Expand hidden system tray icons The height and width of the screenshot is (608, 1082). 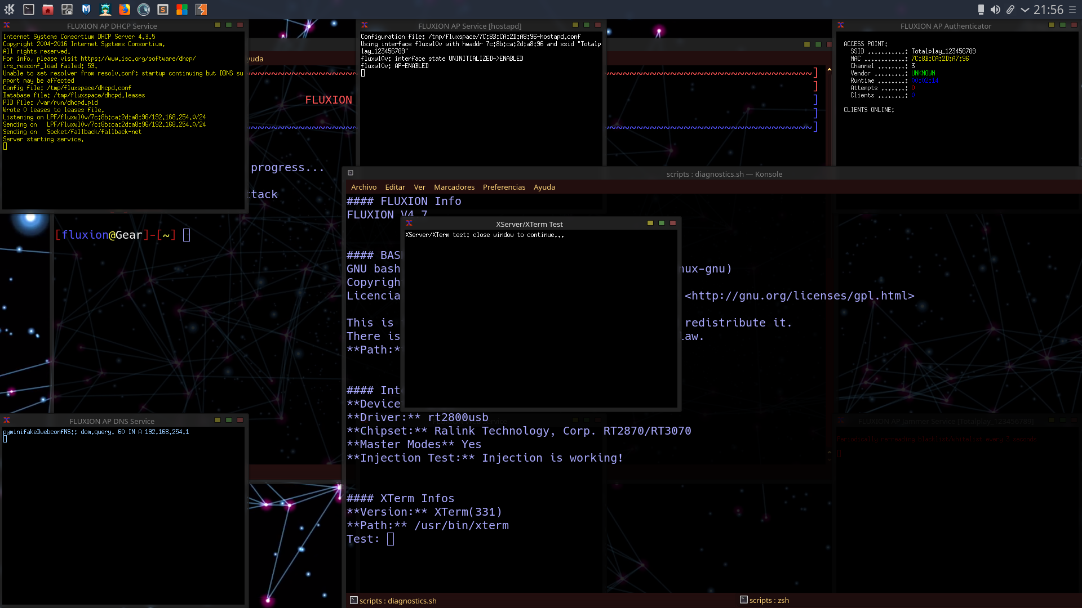[1025, 10]
